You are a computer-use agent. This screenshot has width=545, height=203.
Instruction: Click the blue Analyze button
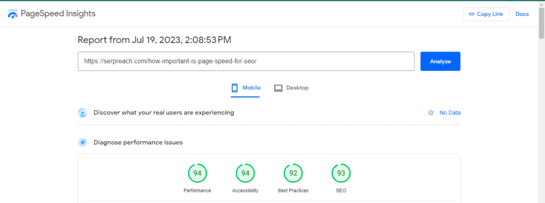[440, 62]
